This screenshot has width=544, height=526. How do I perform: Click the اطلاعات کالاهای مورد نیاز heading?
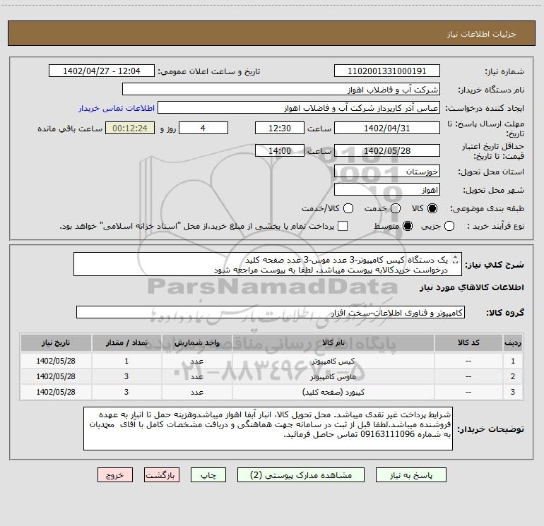pos(471,287)
